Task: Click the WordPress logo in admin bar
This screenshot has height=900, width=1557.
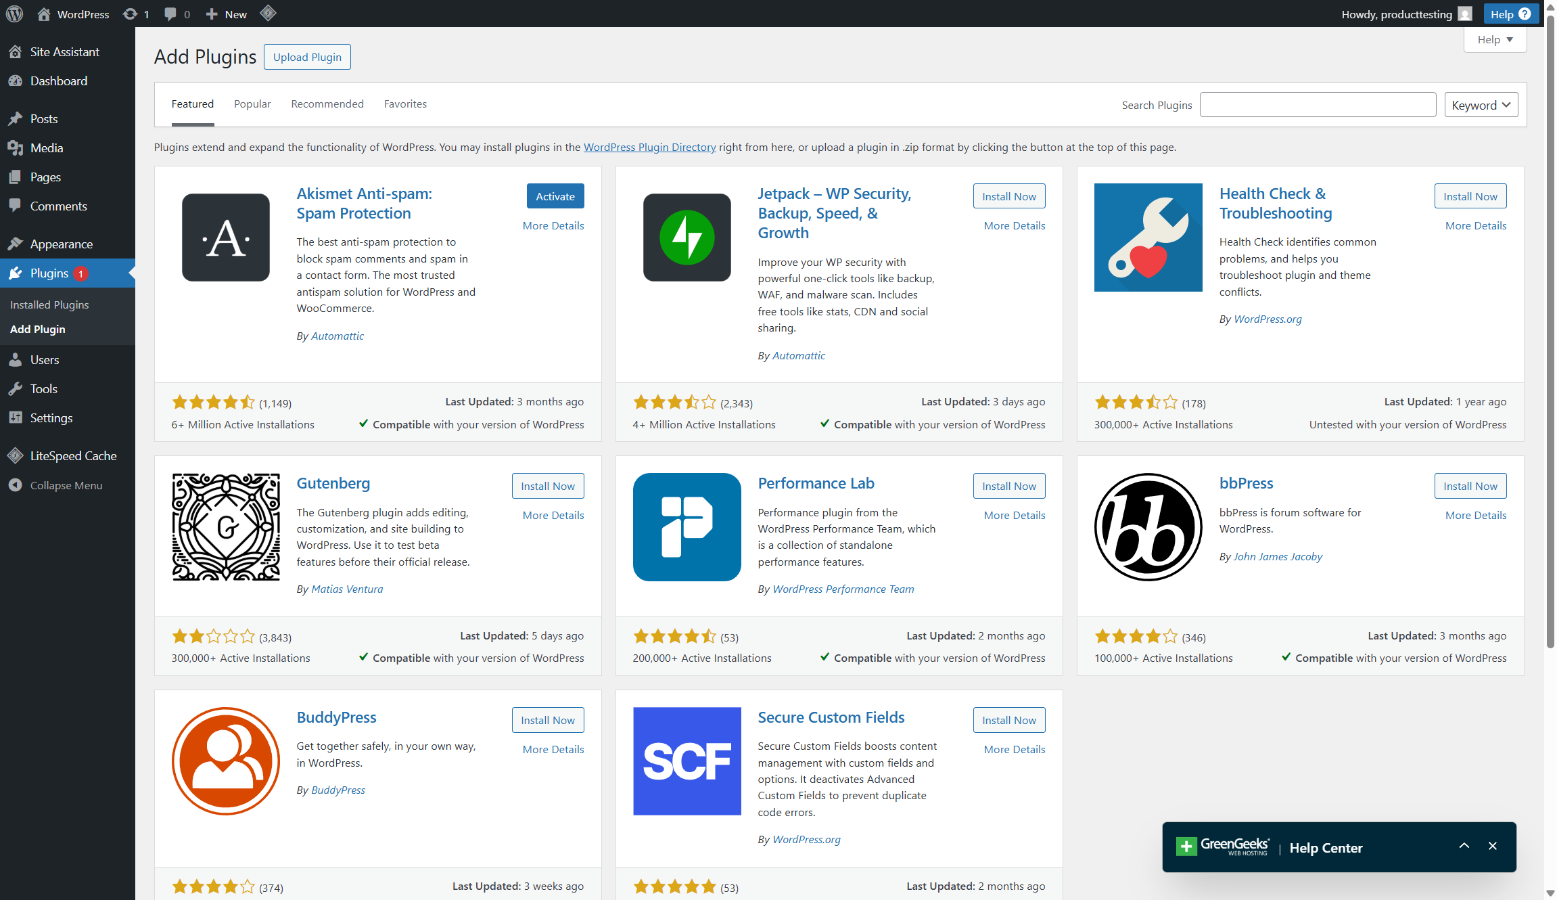Action: [14, 14]
